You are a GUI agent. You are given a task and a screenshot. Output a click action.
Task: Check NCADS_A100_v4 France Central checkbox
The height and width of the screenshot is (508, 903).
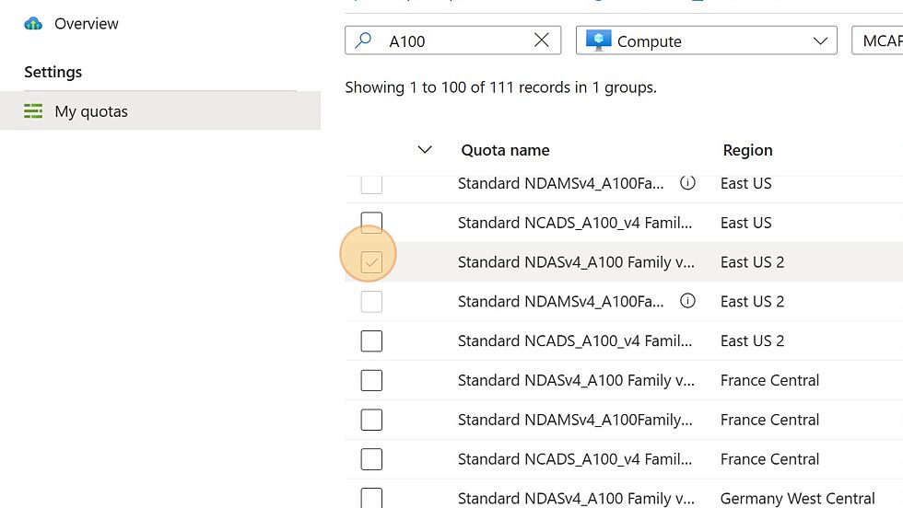coord(371,459)
